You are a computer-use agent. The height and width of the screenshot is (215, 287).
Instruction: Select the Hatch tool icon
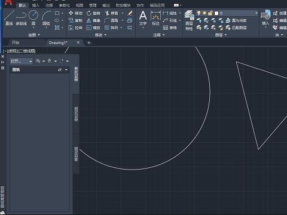pyautogui.click(x=57, y=27)
